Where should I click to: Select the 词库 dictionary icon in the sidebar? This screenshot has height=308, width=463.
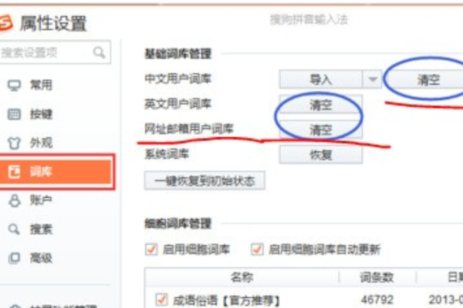click(14, 172)
